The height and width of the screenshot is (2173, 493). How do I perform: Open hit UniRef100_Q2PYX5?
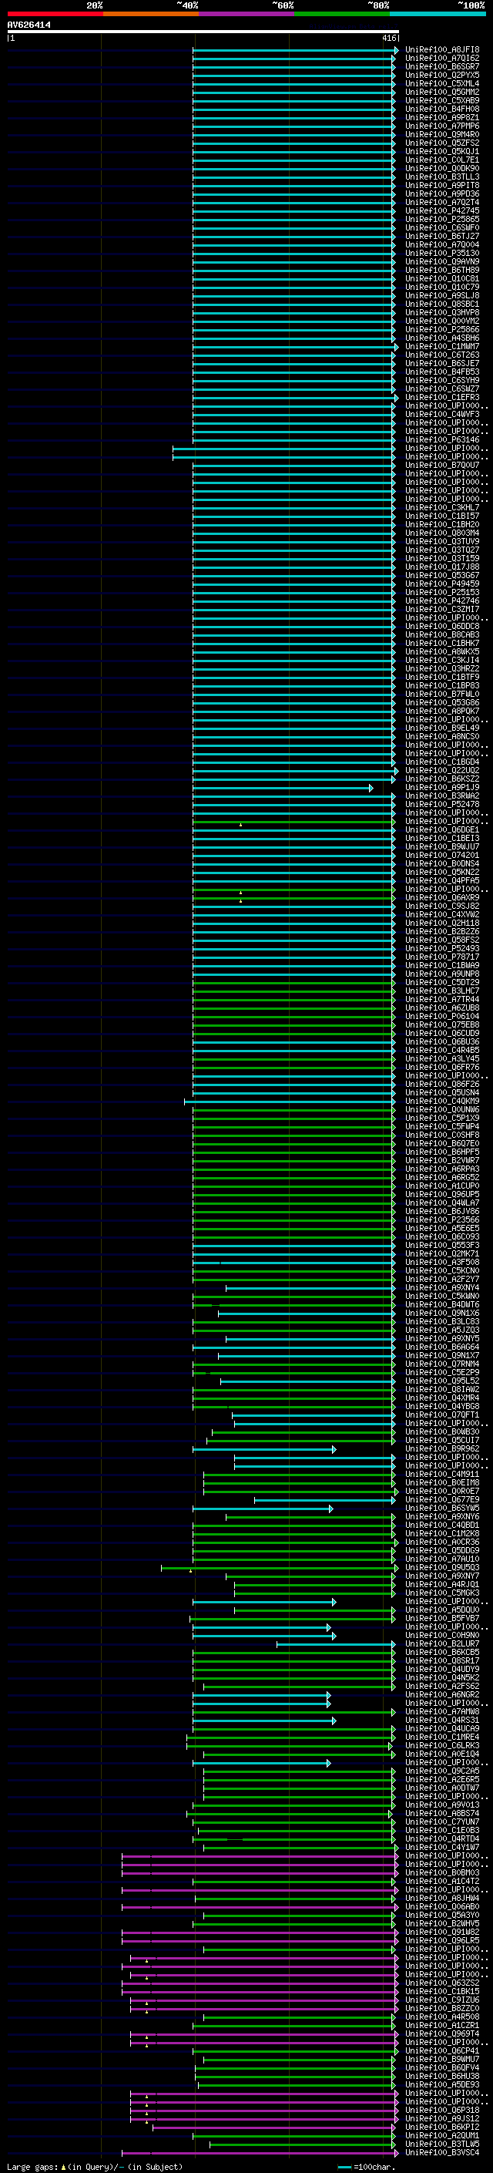442,75
